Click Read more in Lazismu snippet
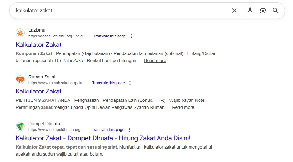 pyautogui.click(x=155, y=61)
